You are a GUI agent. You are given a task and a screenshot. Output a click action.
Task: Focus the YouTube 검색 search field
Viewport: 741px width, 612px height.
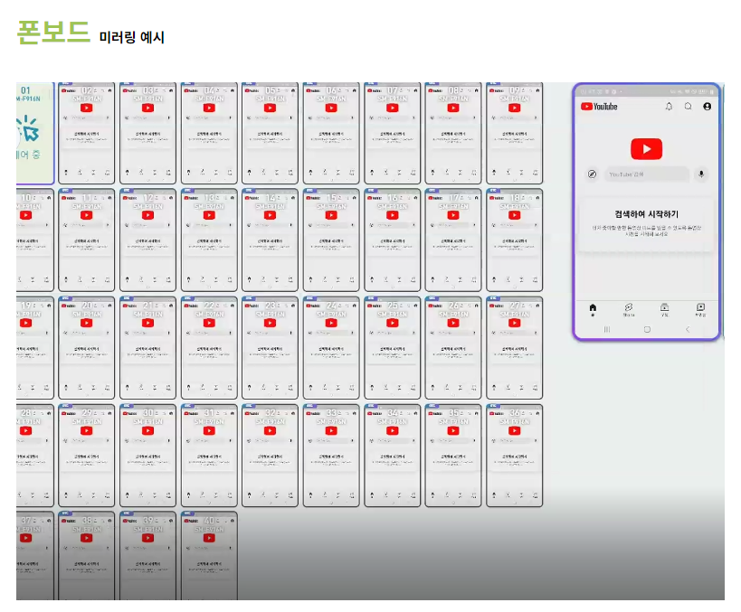pos(646,174)
